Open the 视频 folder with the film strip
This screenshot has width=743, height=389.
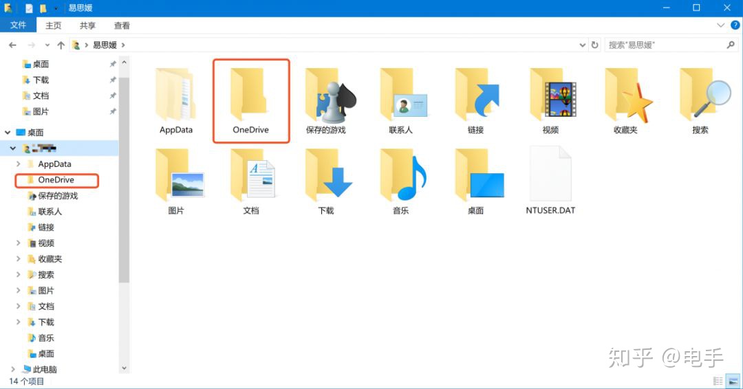552,93
